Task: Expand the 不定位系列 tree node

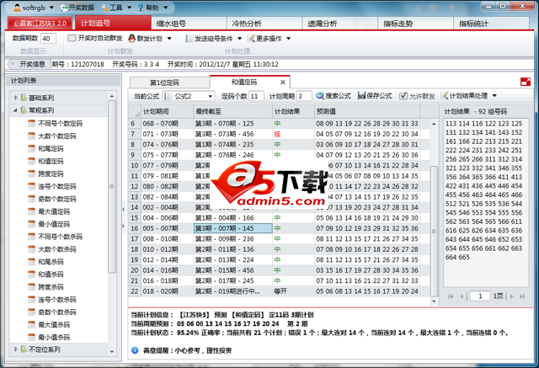Action: 15,349
